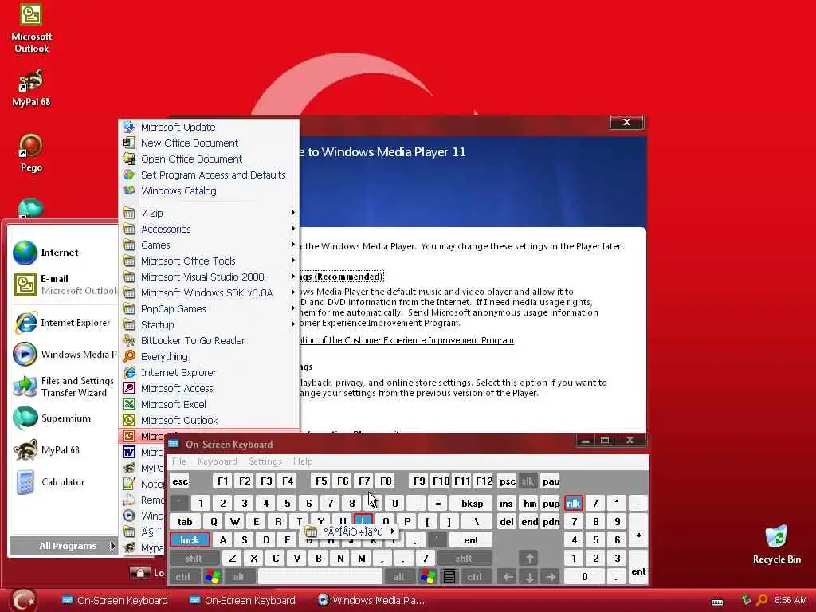The image size is (816, 612).
Task: Click the tab key
Action: coord(185,521)
